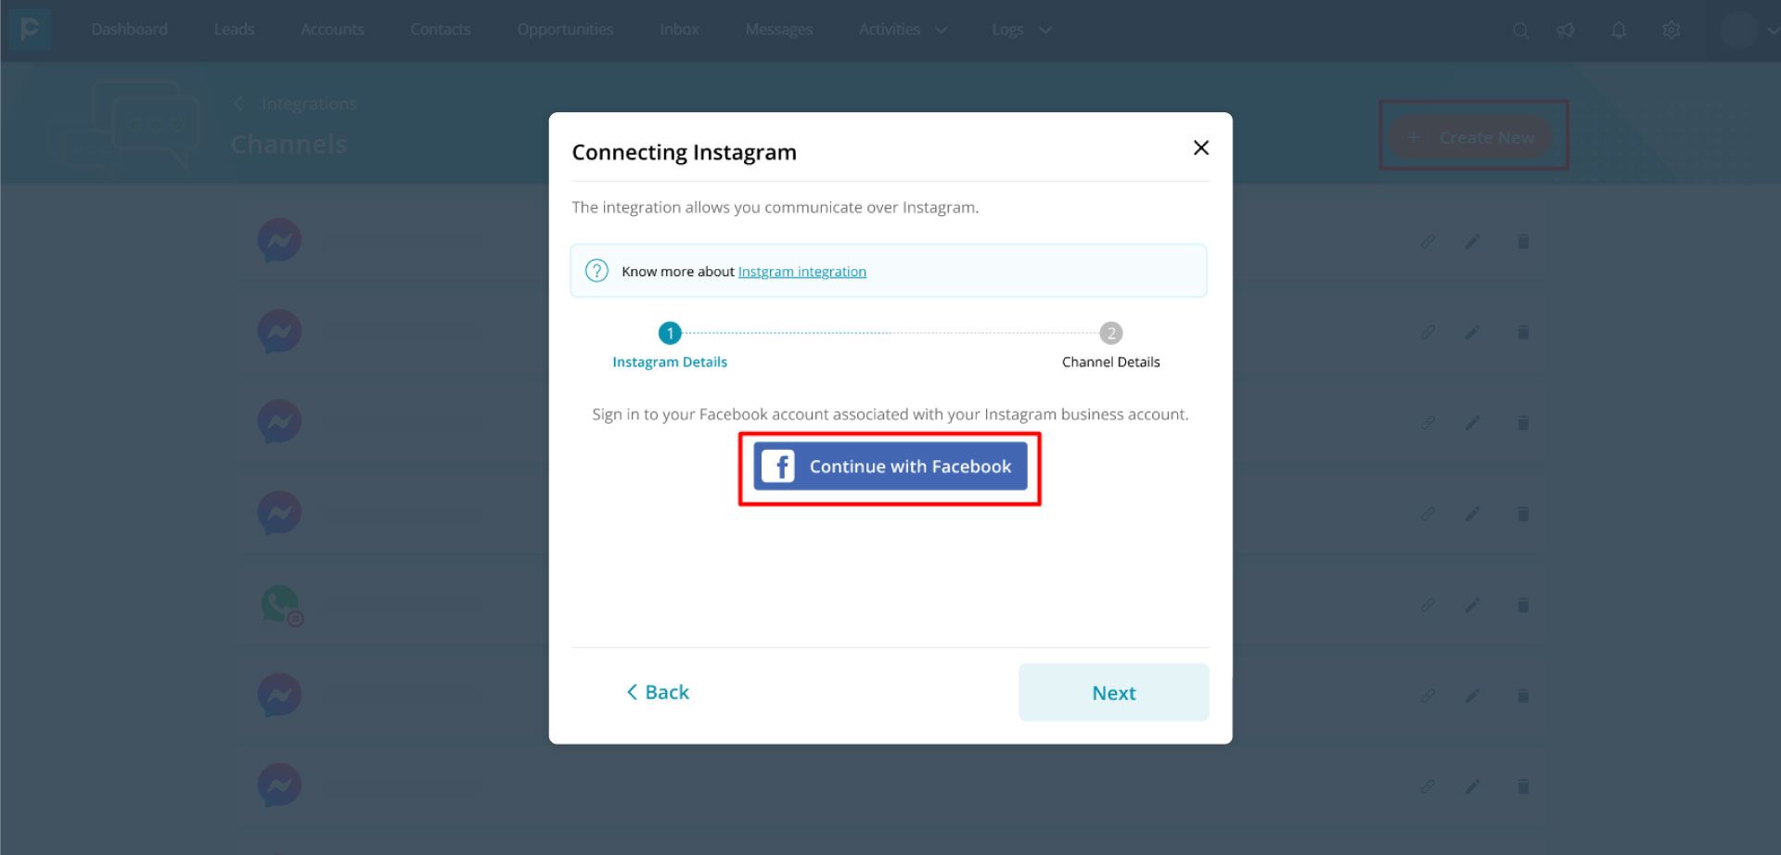The height and width of the screenshot is (855, 1781).
Task: Select step 1 Instagram Details circle
Action: coord(670,333)
